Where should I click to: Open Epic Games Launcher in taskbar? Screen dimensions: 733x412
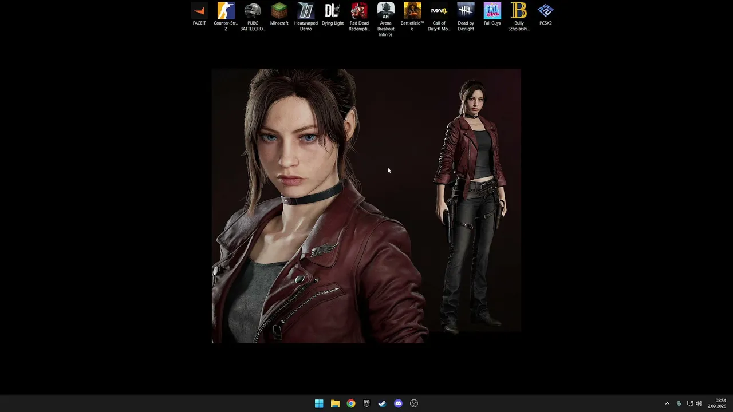click(x=366, y=403)
